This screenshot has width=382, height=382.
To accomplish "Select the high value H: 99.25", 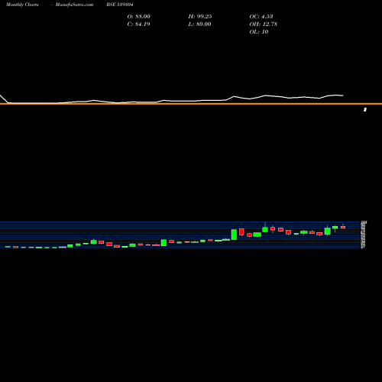I will coord(200,17).
